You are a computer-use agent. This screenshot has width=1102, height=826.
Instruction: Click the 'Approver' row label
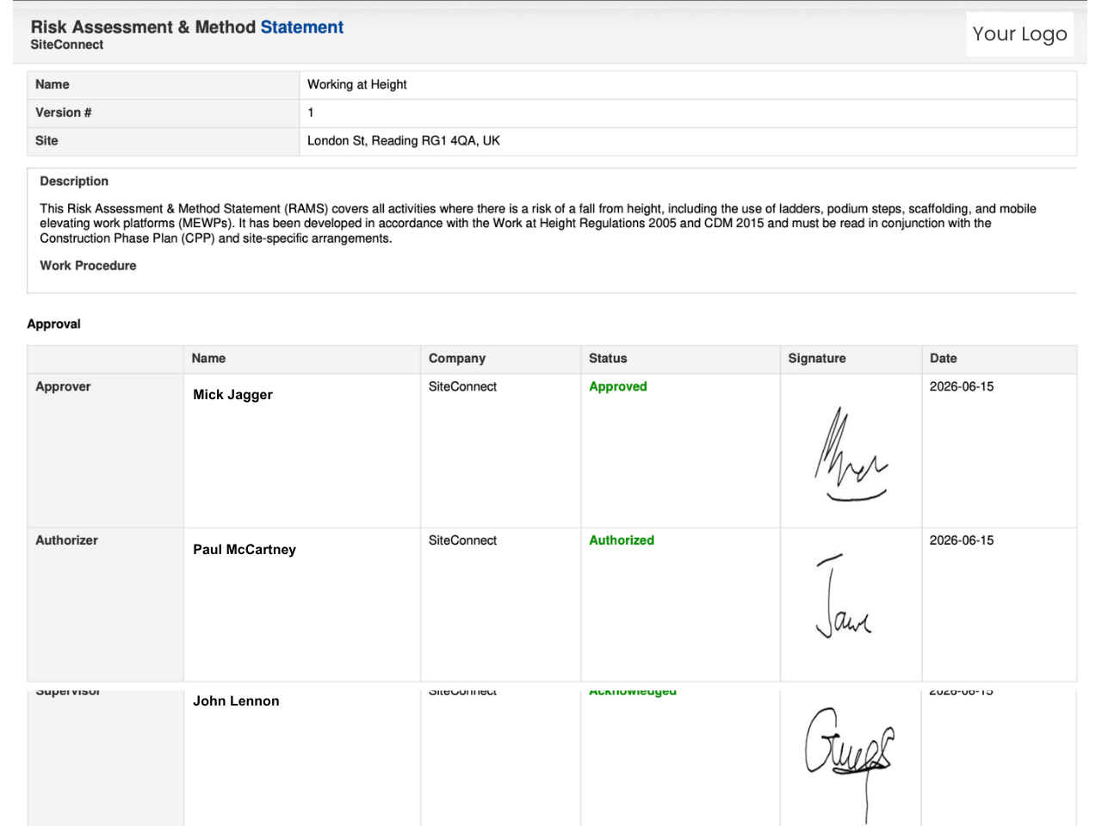(63, 386)
